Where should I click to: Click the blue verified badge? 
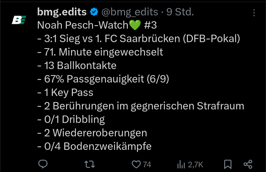[x=94, y=12]
